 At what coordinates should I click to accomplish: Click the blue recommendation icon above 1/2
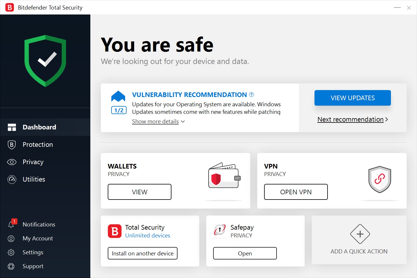(x=118, y=96)
